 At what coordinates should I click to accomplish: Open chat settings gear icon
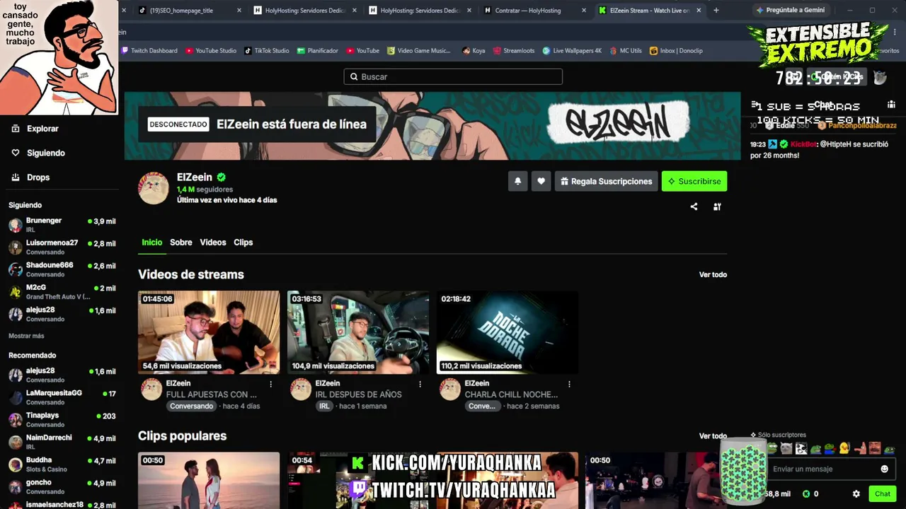coord(856,494)
